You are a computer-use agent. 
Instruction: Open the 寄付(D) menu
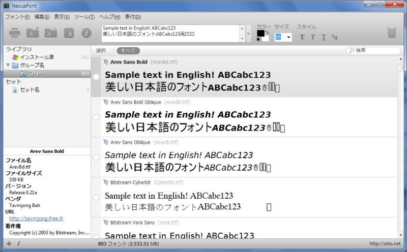pyautogui.click(x=133, y=17)
